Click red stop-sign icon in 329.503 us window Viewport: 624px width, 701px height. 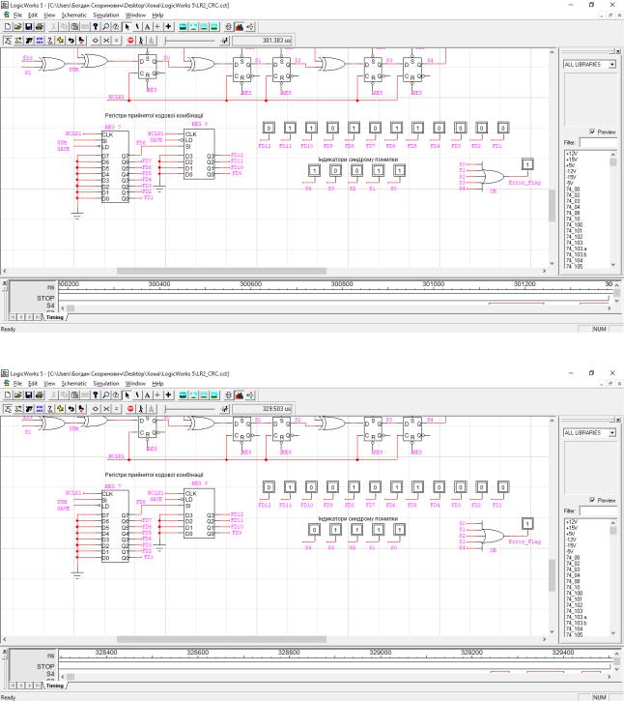coord(130,409)
